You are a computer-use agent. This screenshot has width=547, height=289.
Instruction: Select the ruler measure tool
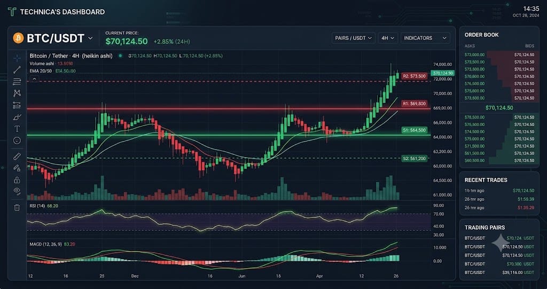pos(17,156)
